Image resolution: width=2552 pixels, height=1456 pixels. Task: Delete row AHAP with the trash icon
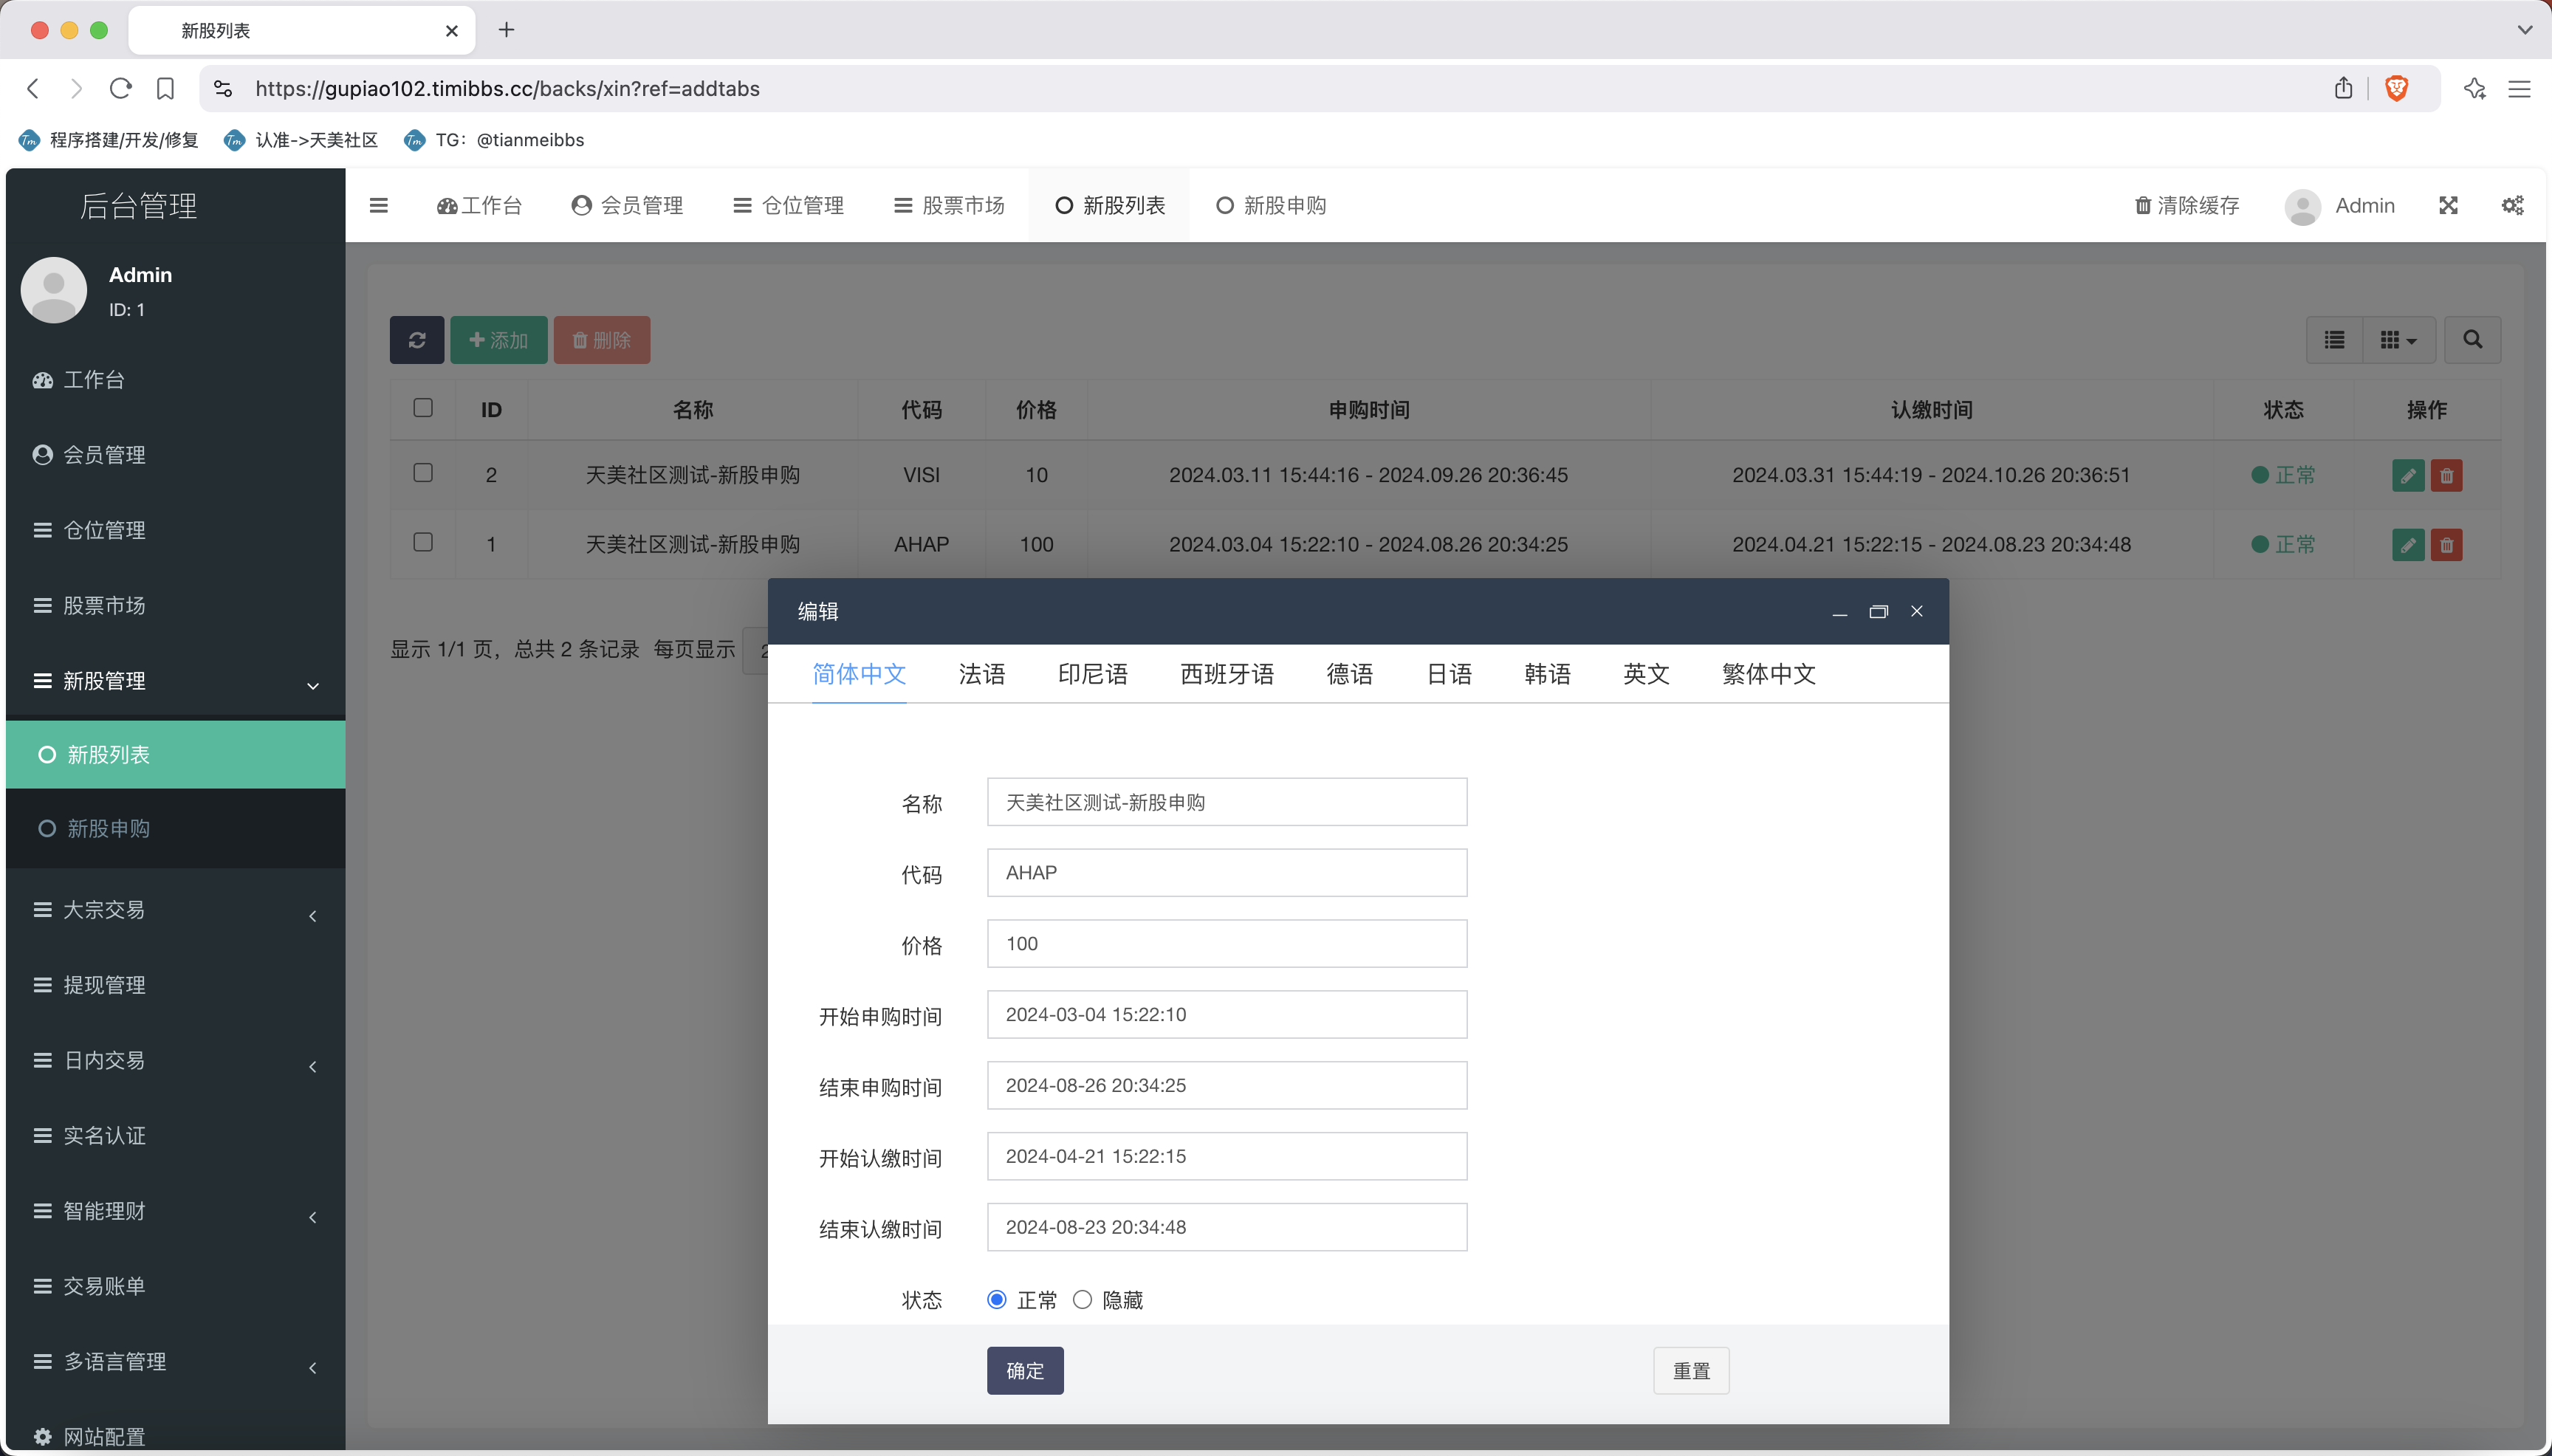click(x=2446, y=545)
